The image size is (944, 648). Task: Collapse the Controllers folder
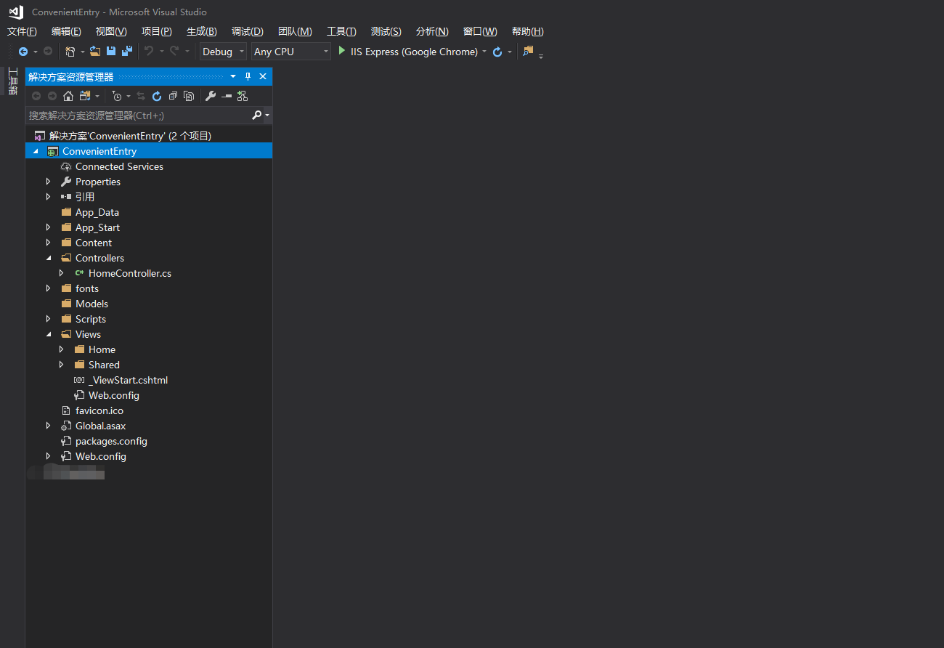tap(49, 258)
